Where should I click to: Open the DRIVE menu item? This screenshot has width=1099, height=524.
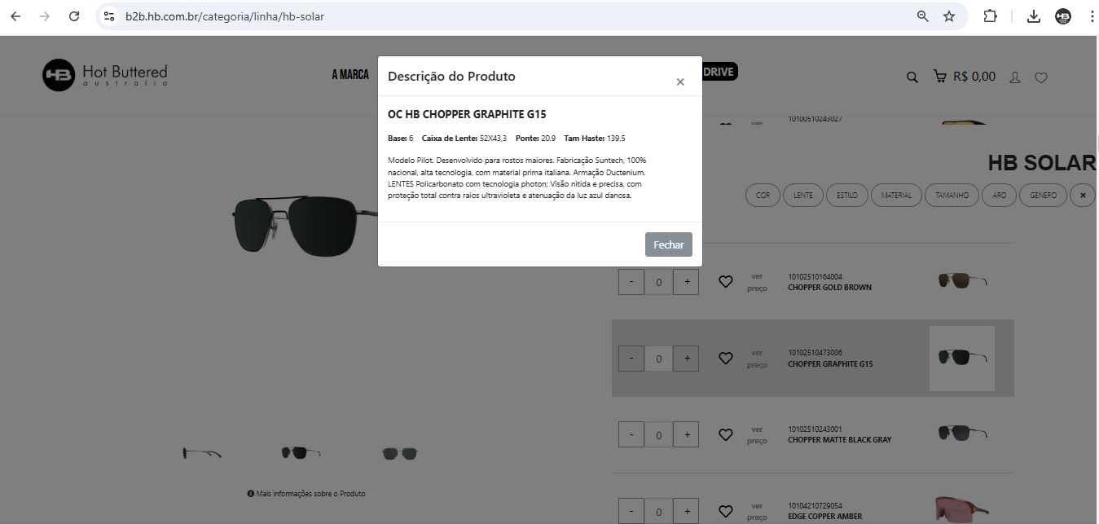point(719,72)
